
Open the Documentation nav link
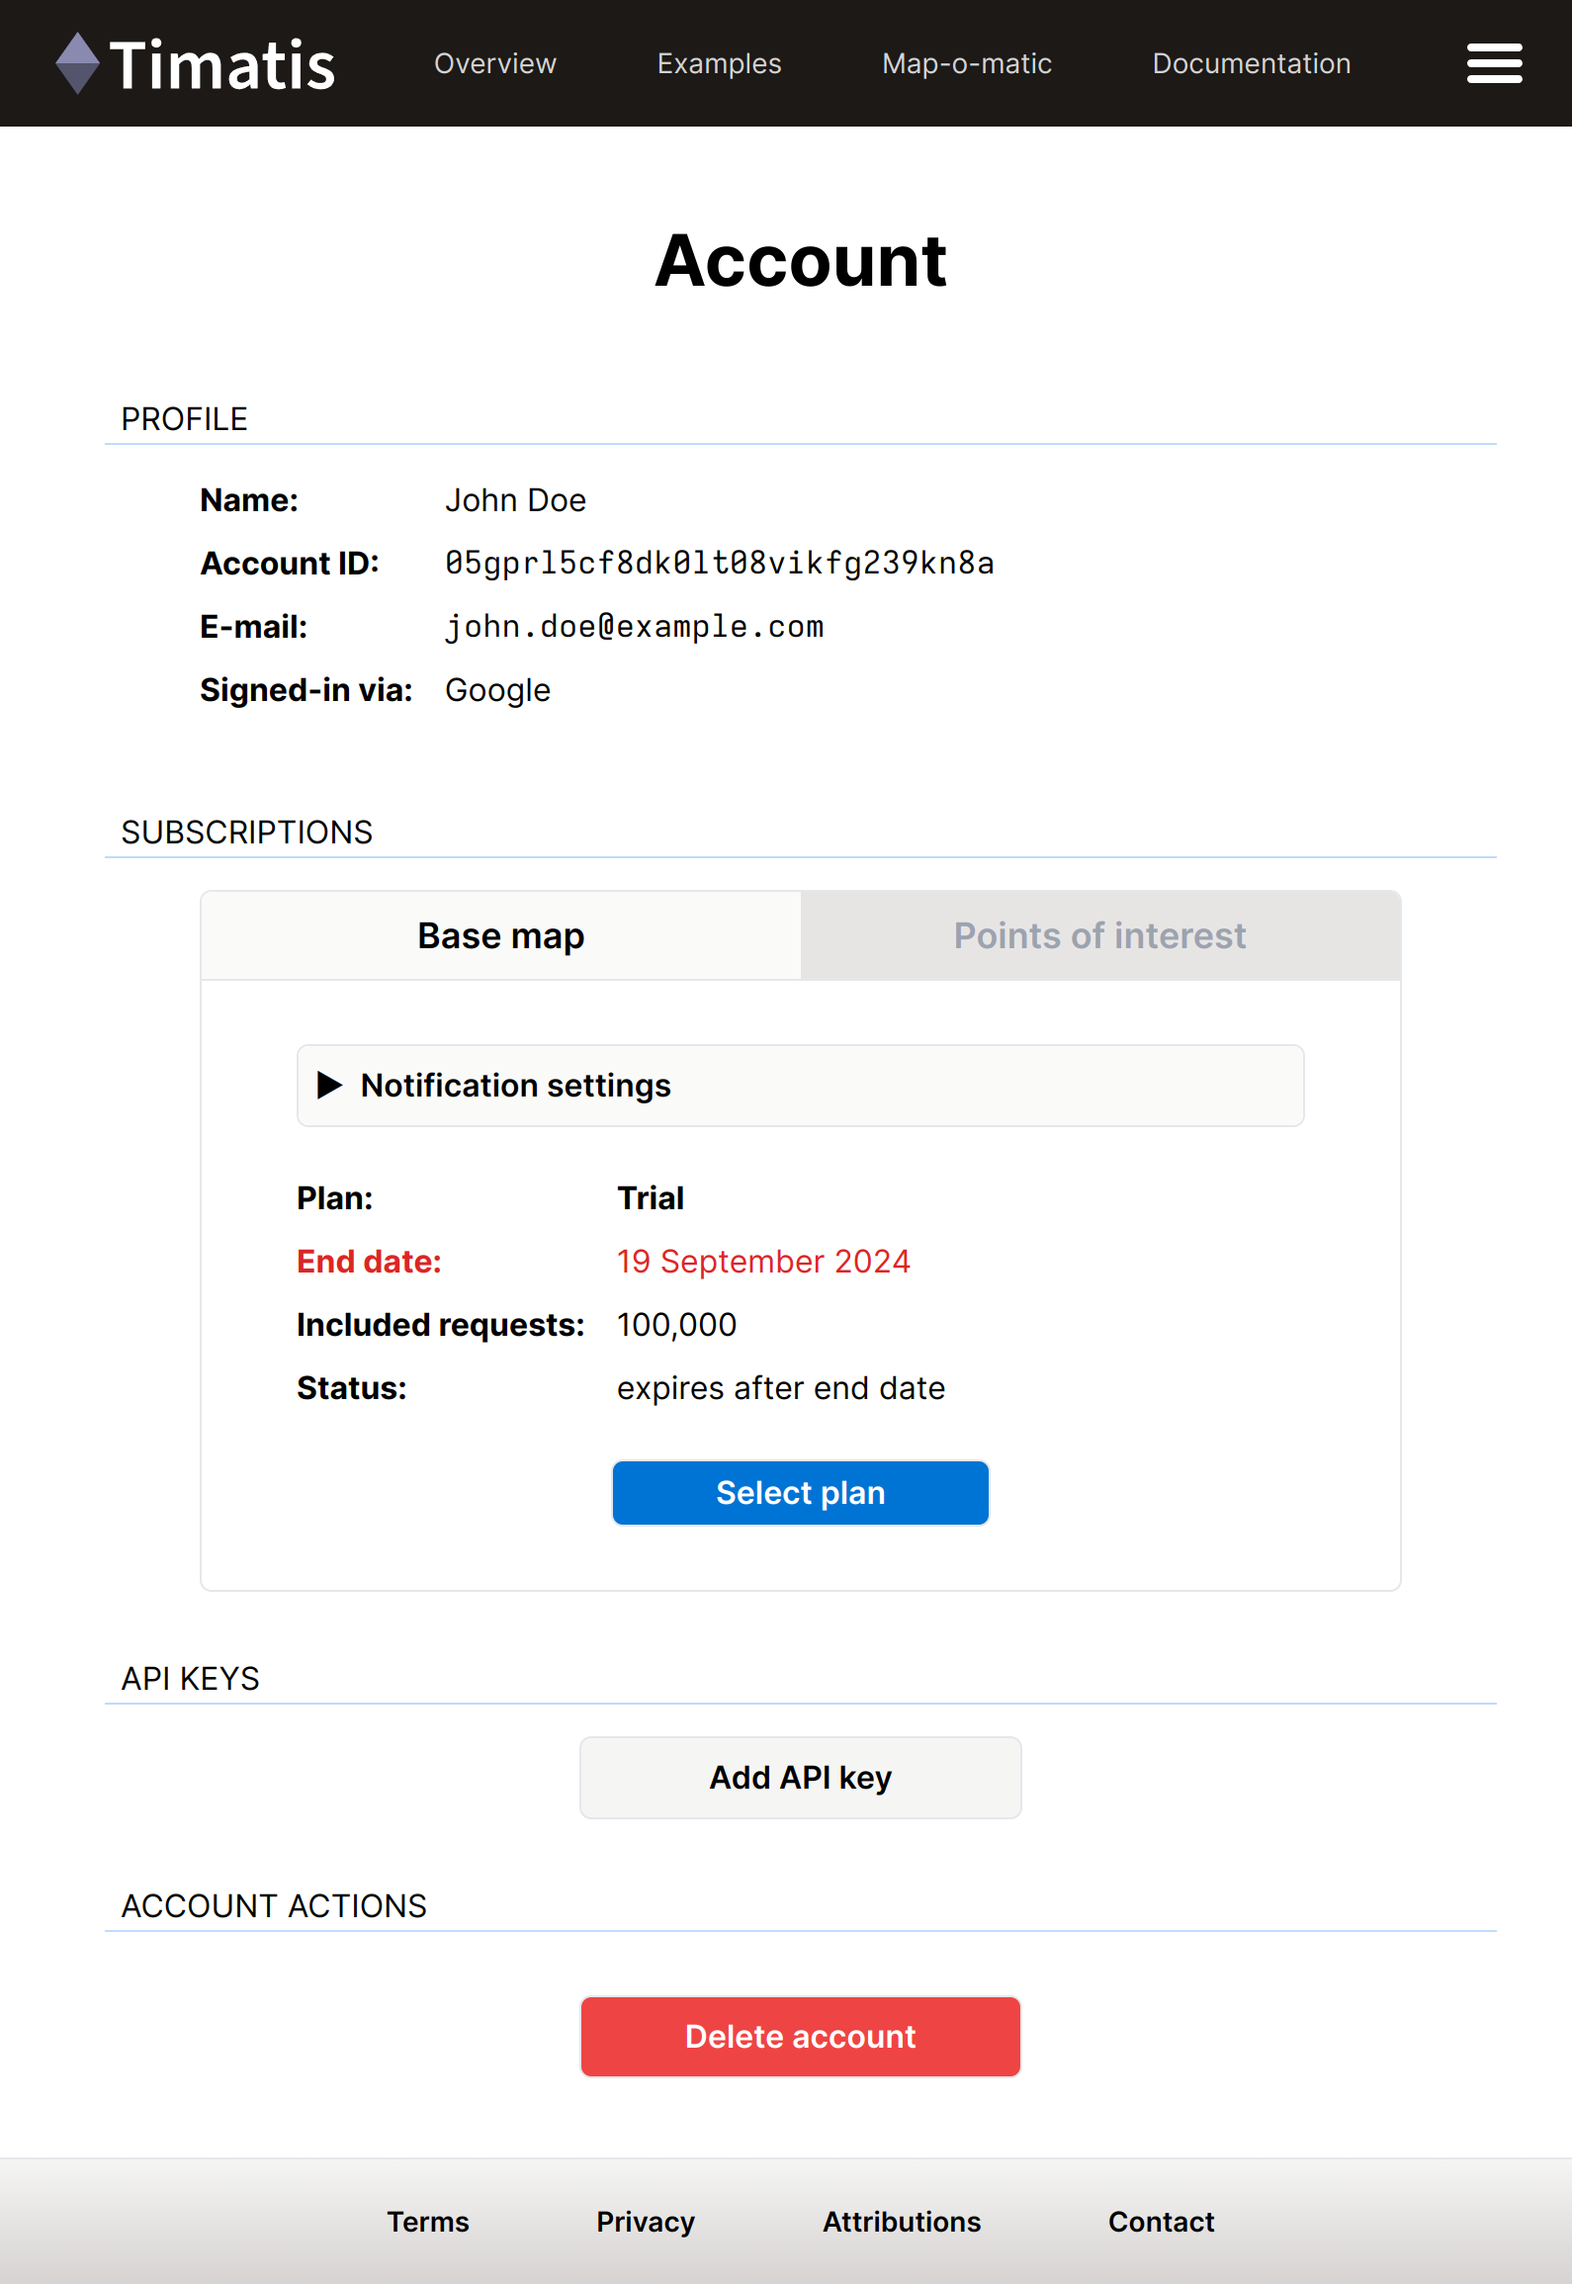1251,63
